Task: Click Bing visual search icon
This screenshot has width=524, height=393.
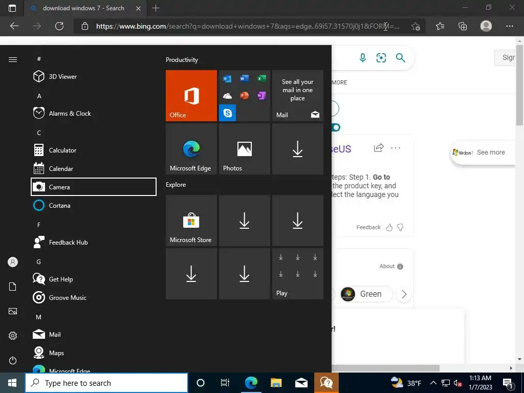Action: (381, 58)
